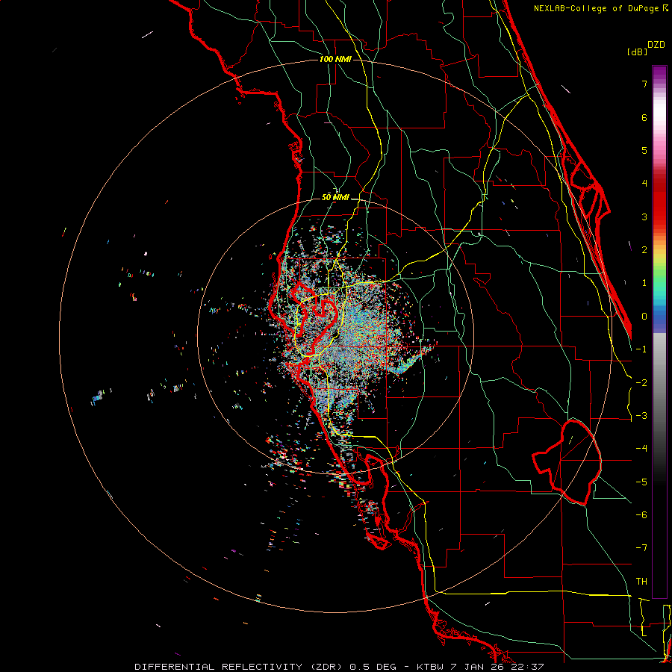Click the -1 value on the color scale
Viewport: 672px width, 672px height.
point(641,349)
